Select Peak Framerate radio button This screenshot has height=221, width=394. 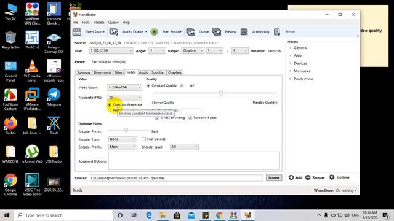click(110, 110)
